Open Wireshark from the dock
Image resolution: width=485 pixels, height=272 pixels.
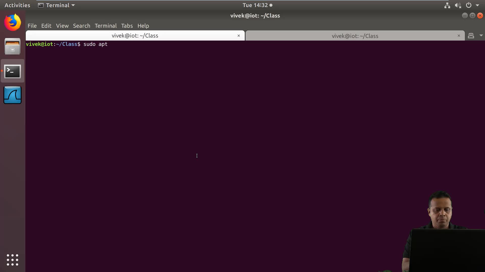click(12, 95)
